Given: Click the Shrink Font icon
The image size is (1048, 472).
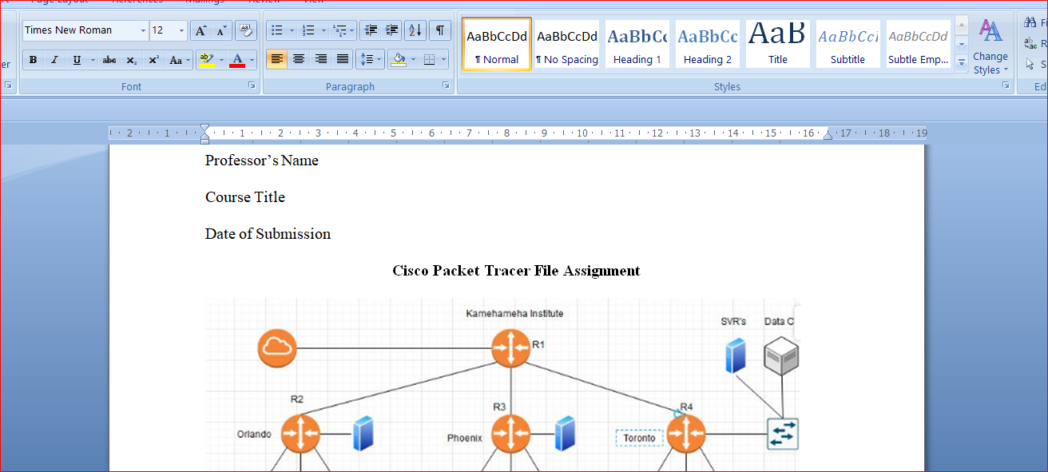Looking at the screenshot, I should (222, 30).
